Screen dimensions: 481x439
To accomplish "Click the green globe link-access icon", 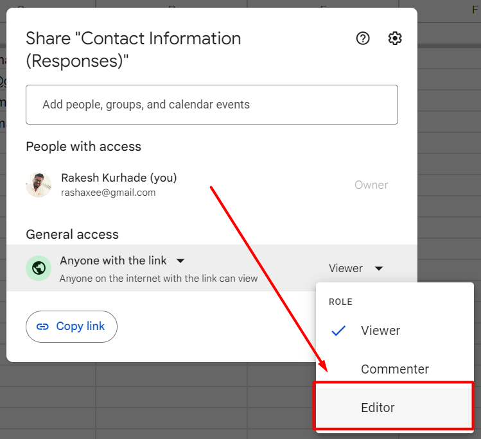I will pos(39,268).
